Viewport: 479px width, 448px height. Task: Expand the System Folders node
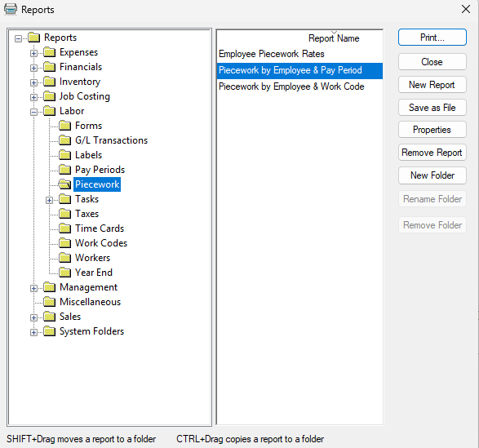33,332
